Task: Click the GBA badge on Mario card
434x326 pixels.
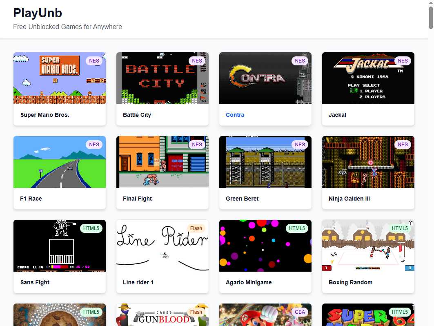Action: [x=300, y=312]
